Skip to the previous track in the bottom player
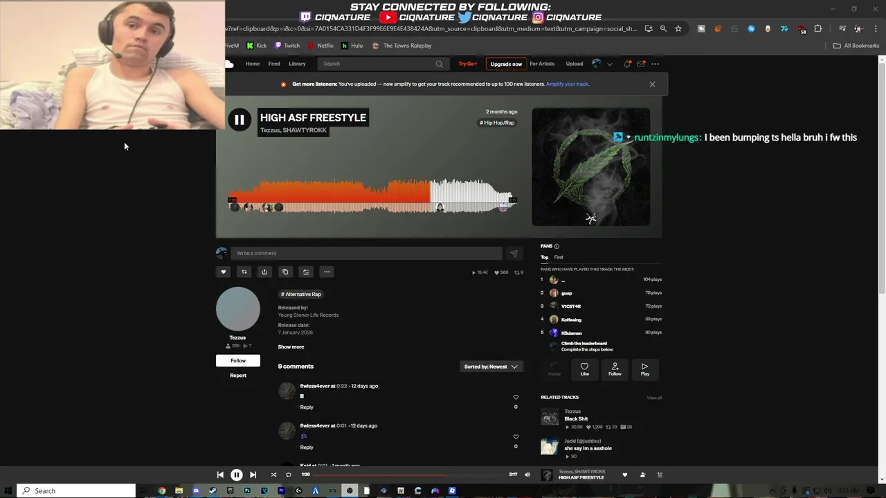Image resolution: width=886 pixels, height=498 pixels. pyautogui.click(x=220, y=474)
